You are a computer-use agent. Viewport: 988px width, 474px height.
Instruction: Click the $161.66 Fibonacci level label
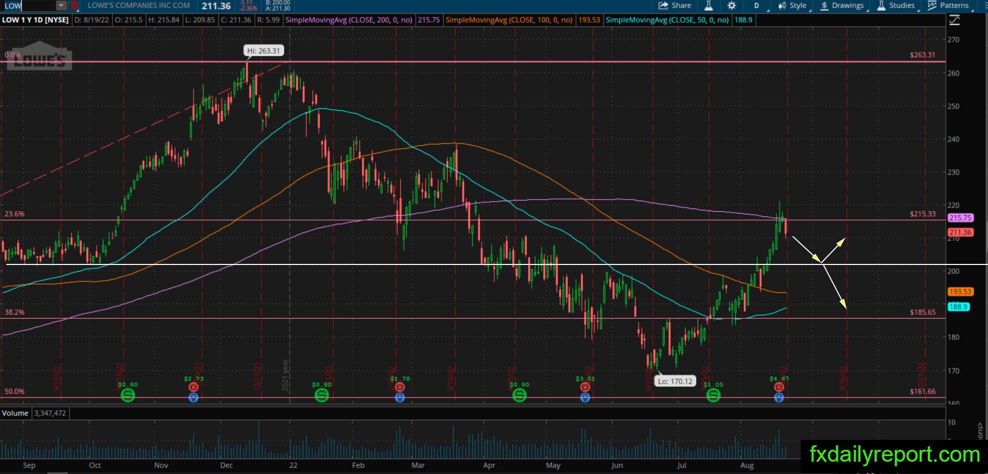tap(923, 391)
